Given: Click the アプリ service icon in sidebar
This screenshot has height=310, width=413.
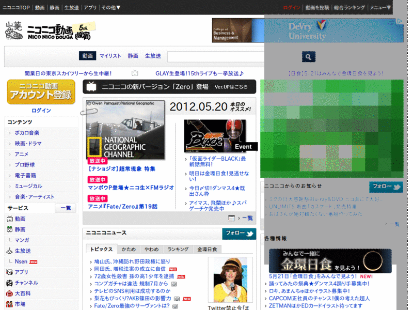Looking at the screenshot, I should pyautogui.click(x=9, y=272).
